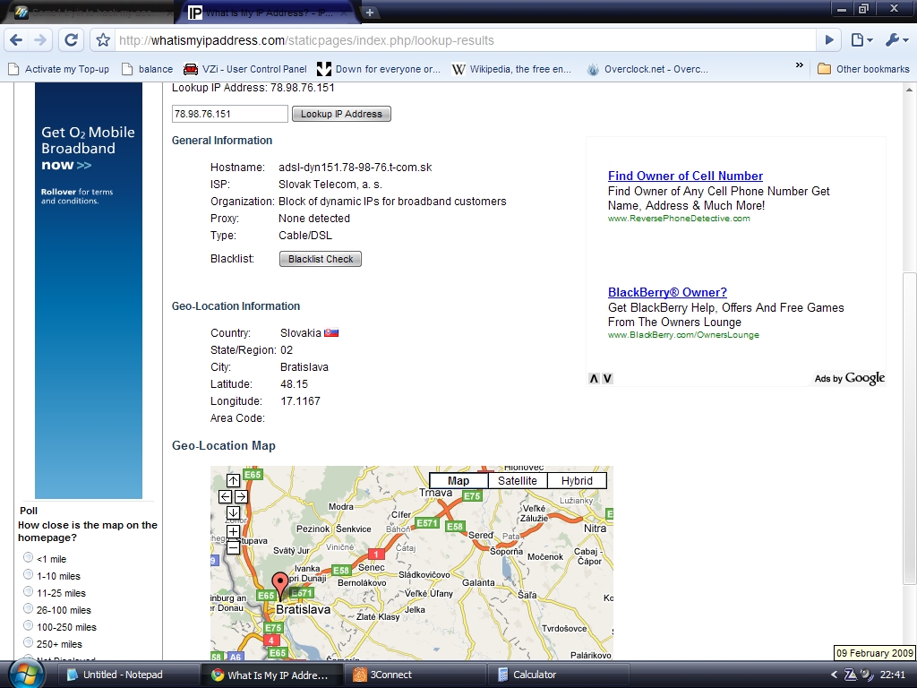Screen dimensions: 917x688
Task: Pan the map left
Action: [225, 496]
